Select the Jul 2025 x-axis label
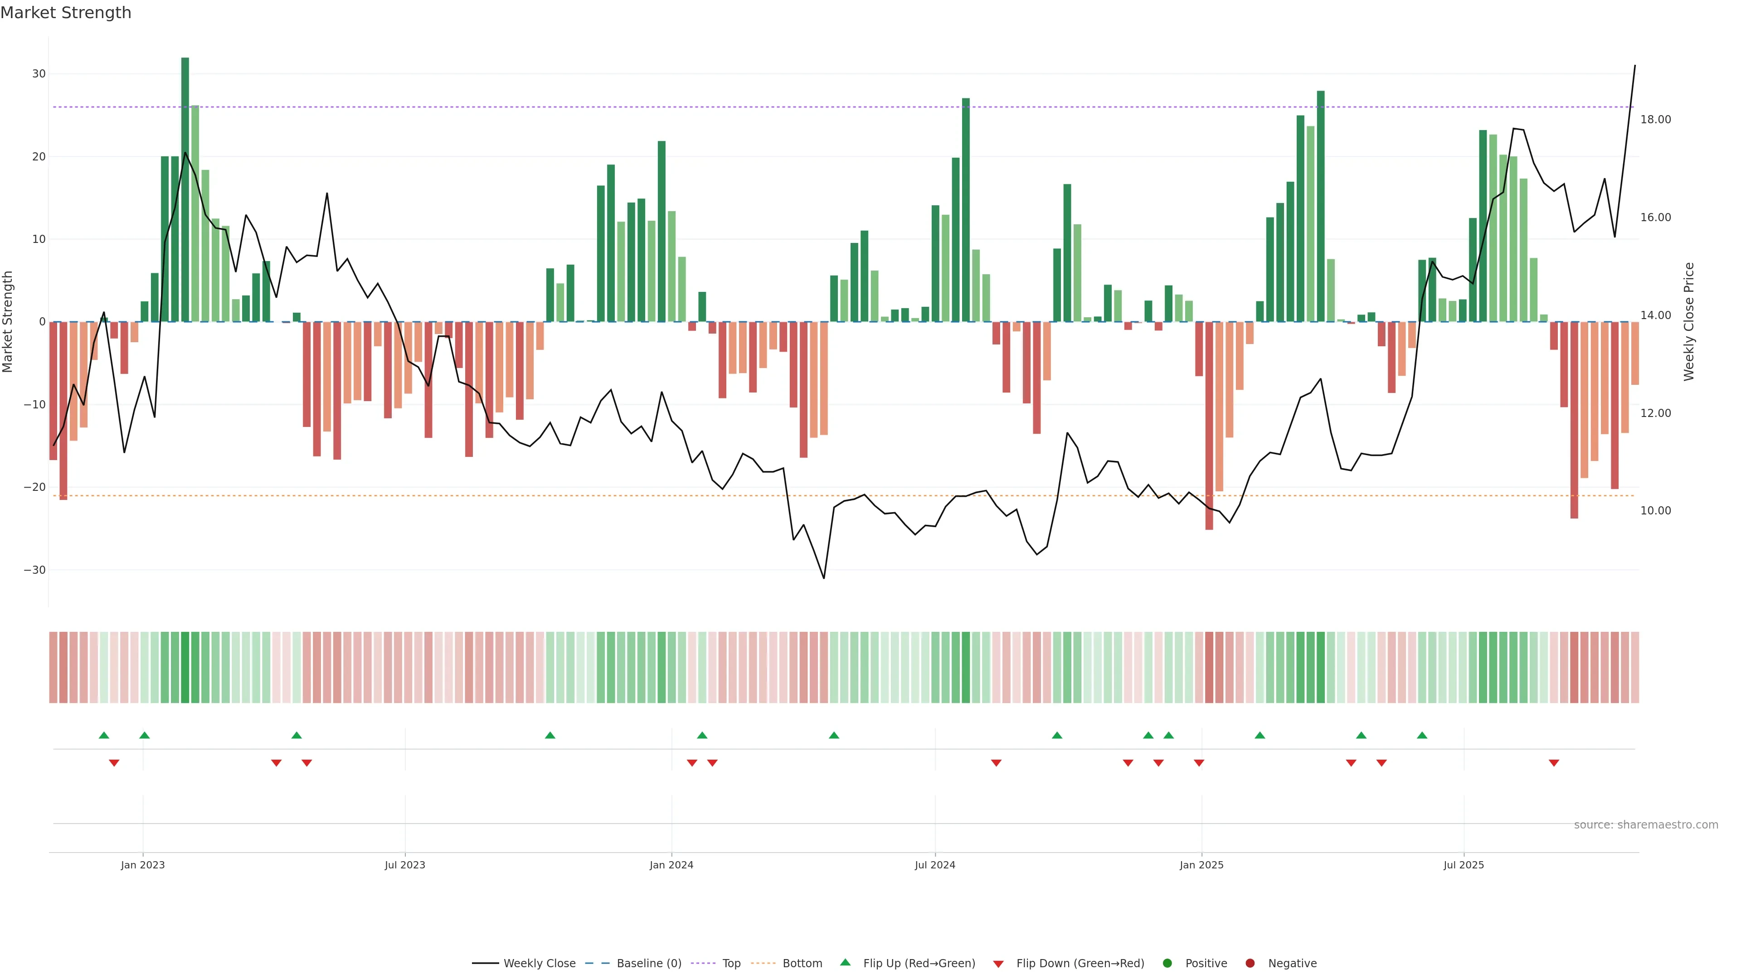Viewport: 1741px width, 979px height. [1463, 865]
